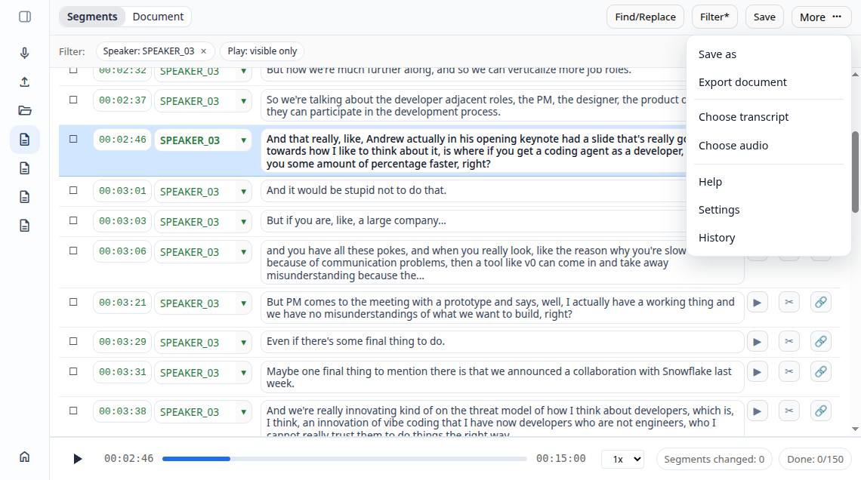Viewport: 861px width, 480px height.
Task: Select Export document from the More menu
Action: click(x=743, y=82)
